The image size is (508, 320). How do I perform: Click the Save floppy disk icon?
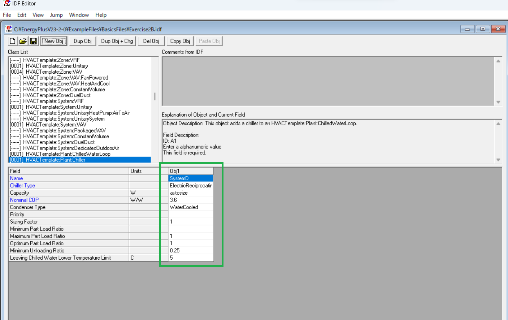click(34, 41)
